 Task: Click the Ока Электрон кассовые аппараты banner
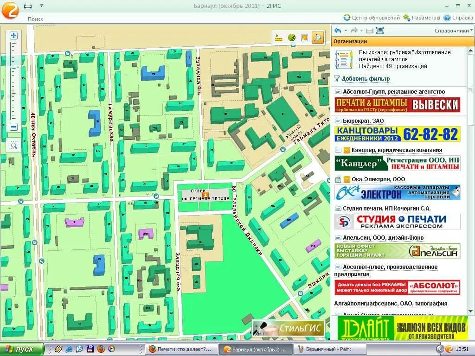tap(398, 192)
